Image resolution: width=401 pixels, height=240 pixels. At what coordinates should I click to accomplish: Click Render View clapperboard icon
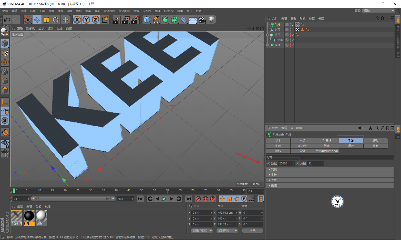(x=116, y=20)
